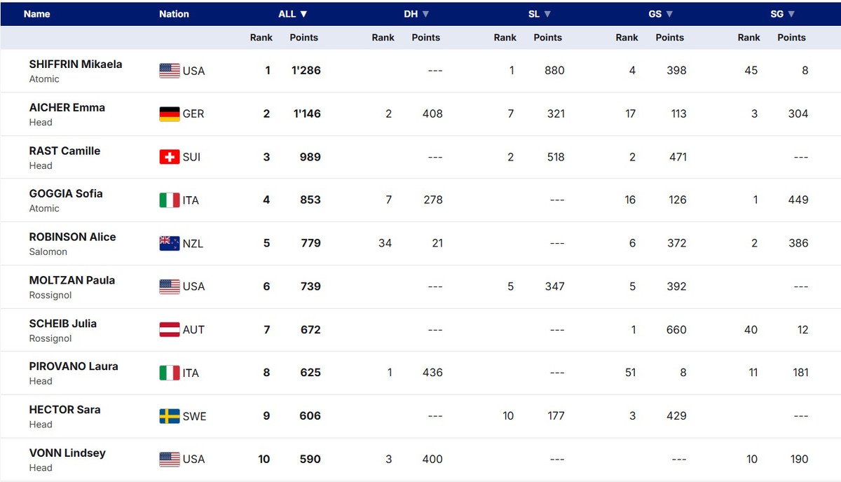Viewport: 841px width, 482px height.
Task: Open AICHER Emma athlete profile
Action: click(67, 108)
